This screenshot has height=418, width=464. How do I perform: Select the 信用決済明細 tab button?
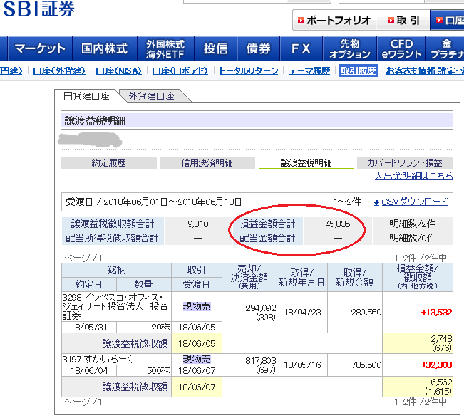(x=207, y=163)
